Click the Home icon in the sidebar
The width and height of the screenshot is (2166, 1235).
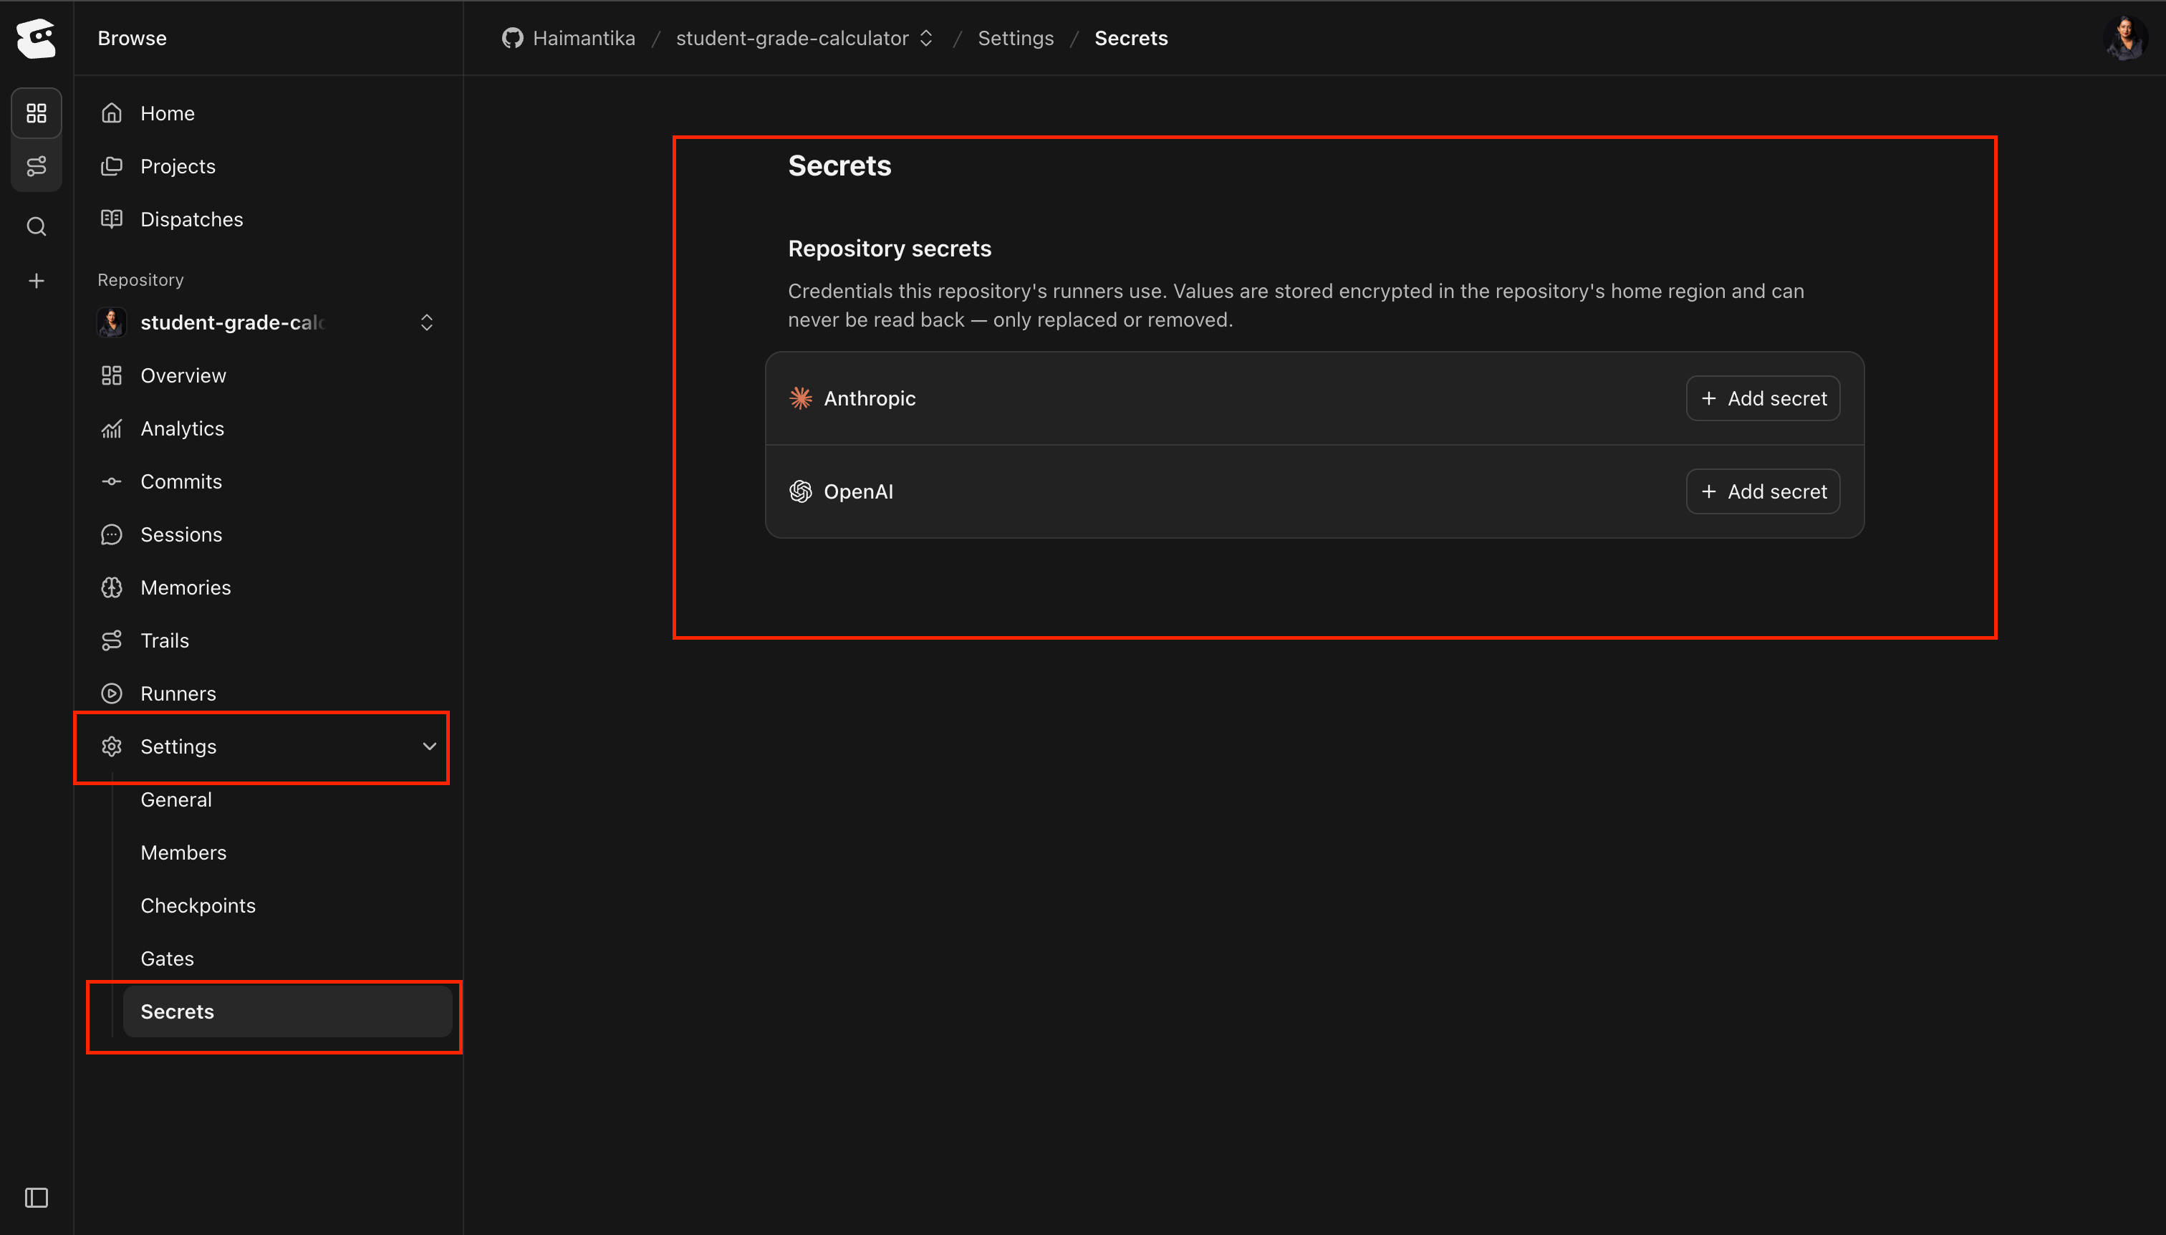[112, 112]
